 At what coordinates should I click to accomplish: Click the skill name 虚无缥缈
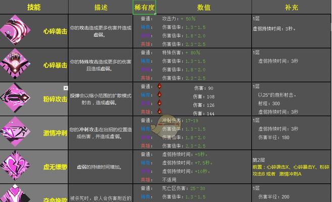pos(55,167)
